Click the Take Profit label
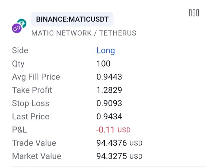The image size is (217, 168). [32, 90]
